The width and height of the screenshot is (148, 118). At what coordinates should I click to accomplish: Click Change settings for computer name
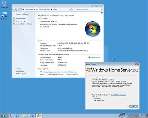coord(95,57)
